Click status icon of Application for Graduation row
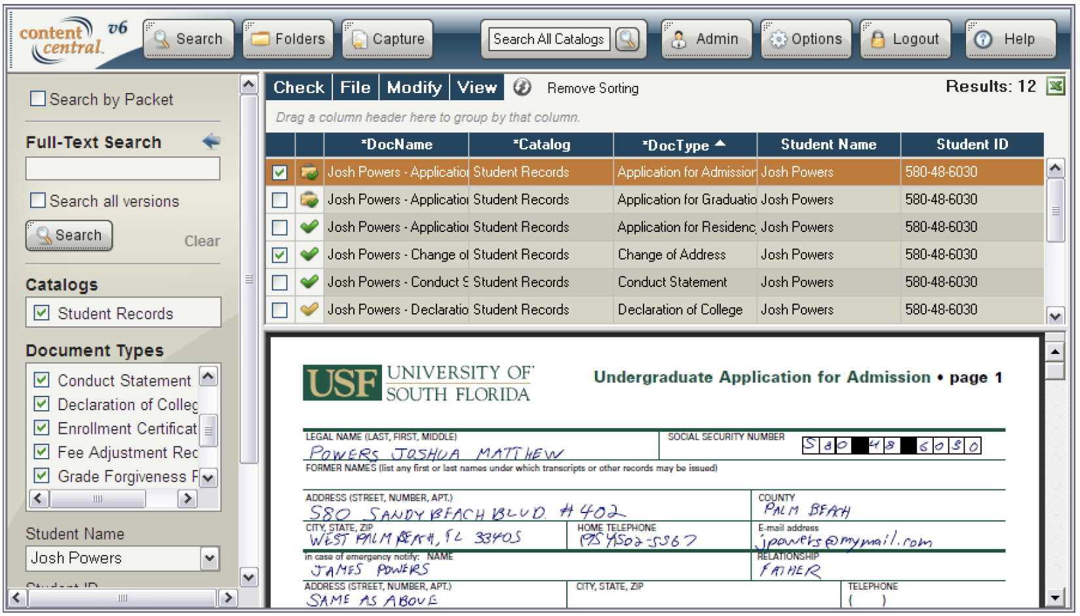 [309, 199]
